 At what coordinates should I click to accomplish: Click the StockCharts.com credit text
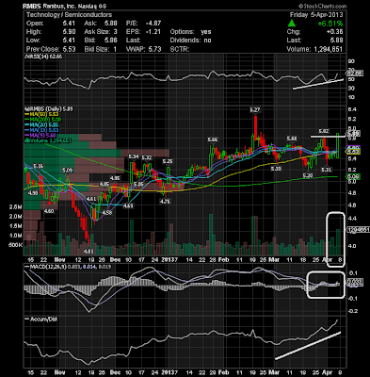(323, 7)
